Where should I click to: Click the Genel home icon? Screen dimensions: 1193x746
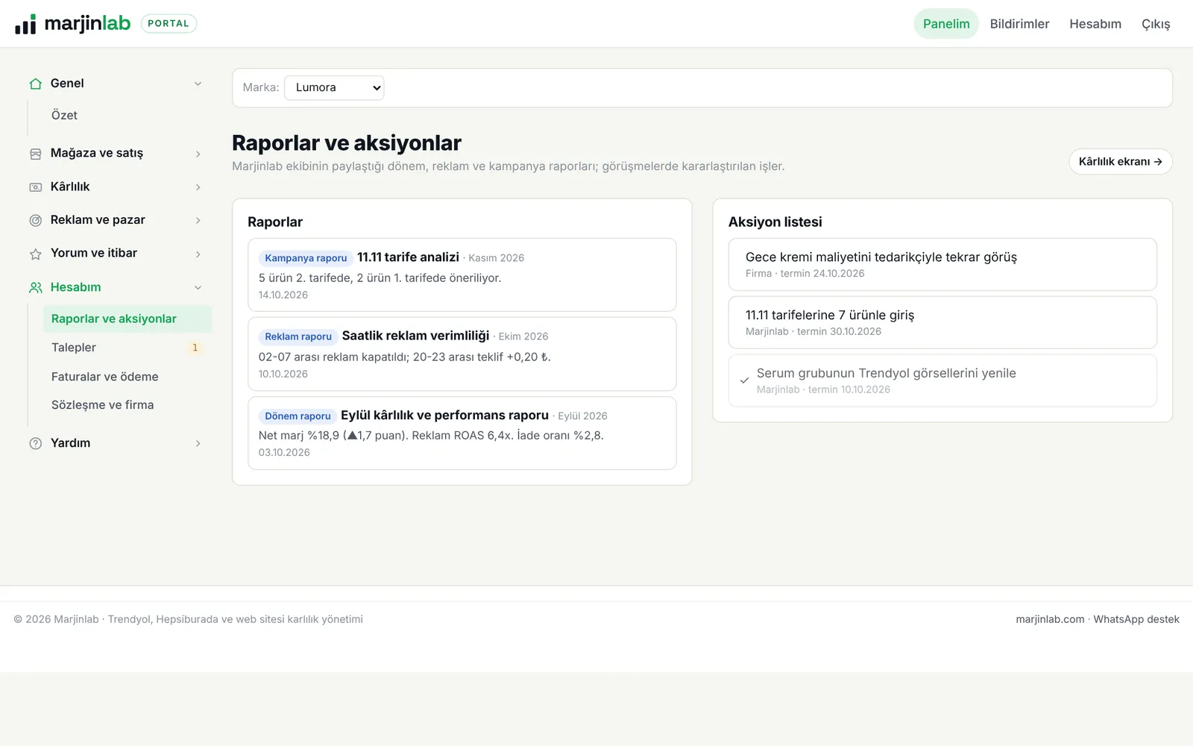coord(35,84)
